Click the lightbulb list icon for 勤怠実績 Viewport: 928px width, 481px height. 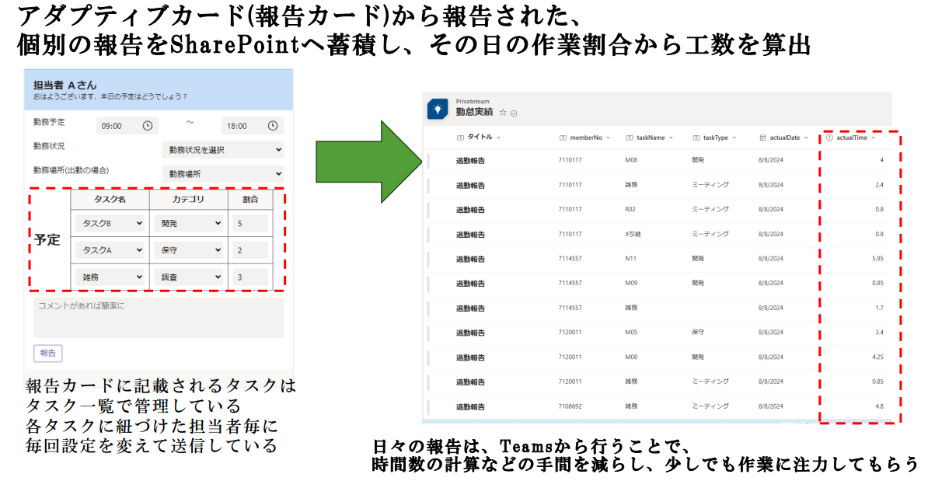[438, 110]
